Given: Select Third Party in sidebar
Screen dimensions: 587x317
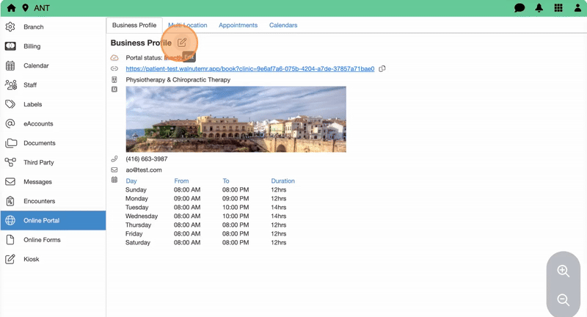Looking at the screenshot, I should (39, 162).
